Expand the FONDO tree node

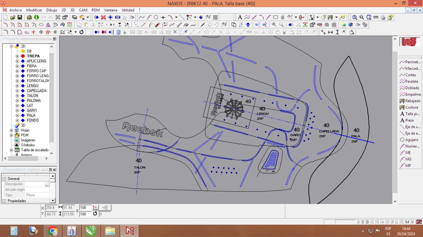[17, 120]
